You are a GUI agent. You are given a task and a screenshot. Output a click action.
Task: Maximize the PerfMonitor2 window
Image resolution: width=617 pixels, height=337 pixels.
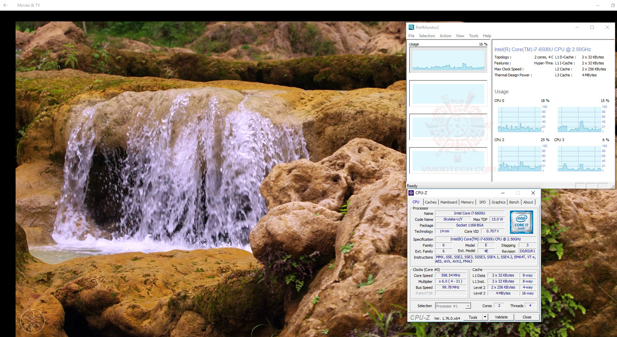(x=592, y=28)
